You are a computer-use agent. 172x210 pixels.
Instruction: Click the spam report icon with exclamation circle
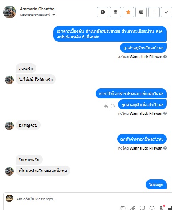[x=103, y=12]
